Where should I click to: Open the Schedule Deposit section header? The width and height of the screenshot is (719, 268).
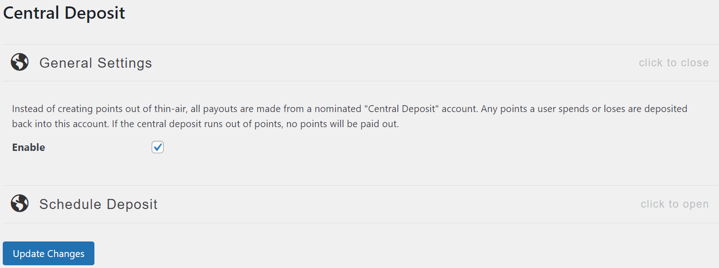(x=98, y=204)
